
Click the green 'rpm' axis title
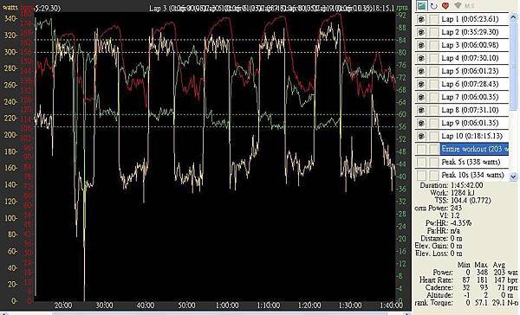(x=402, y=7)
